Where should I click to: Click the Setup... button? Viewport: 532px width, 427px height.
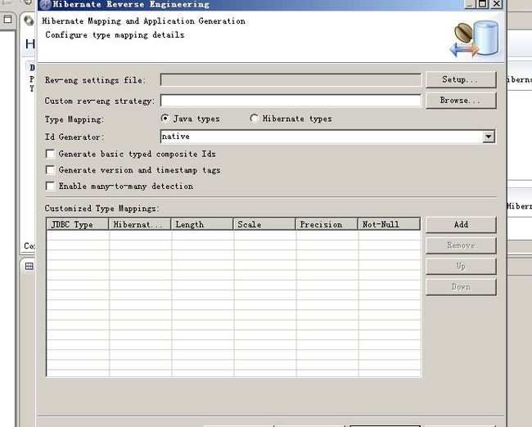point(461,79)
